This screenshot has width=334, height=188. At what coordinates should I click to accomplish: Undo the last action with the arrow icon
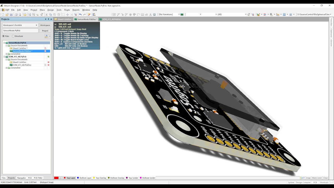click(80, 14)
